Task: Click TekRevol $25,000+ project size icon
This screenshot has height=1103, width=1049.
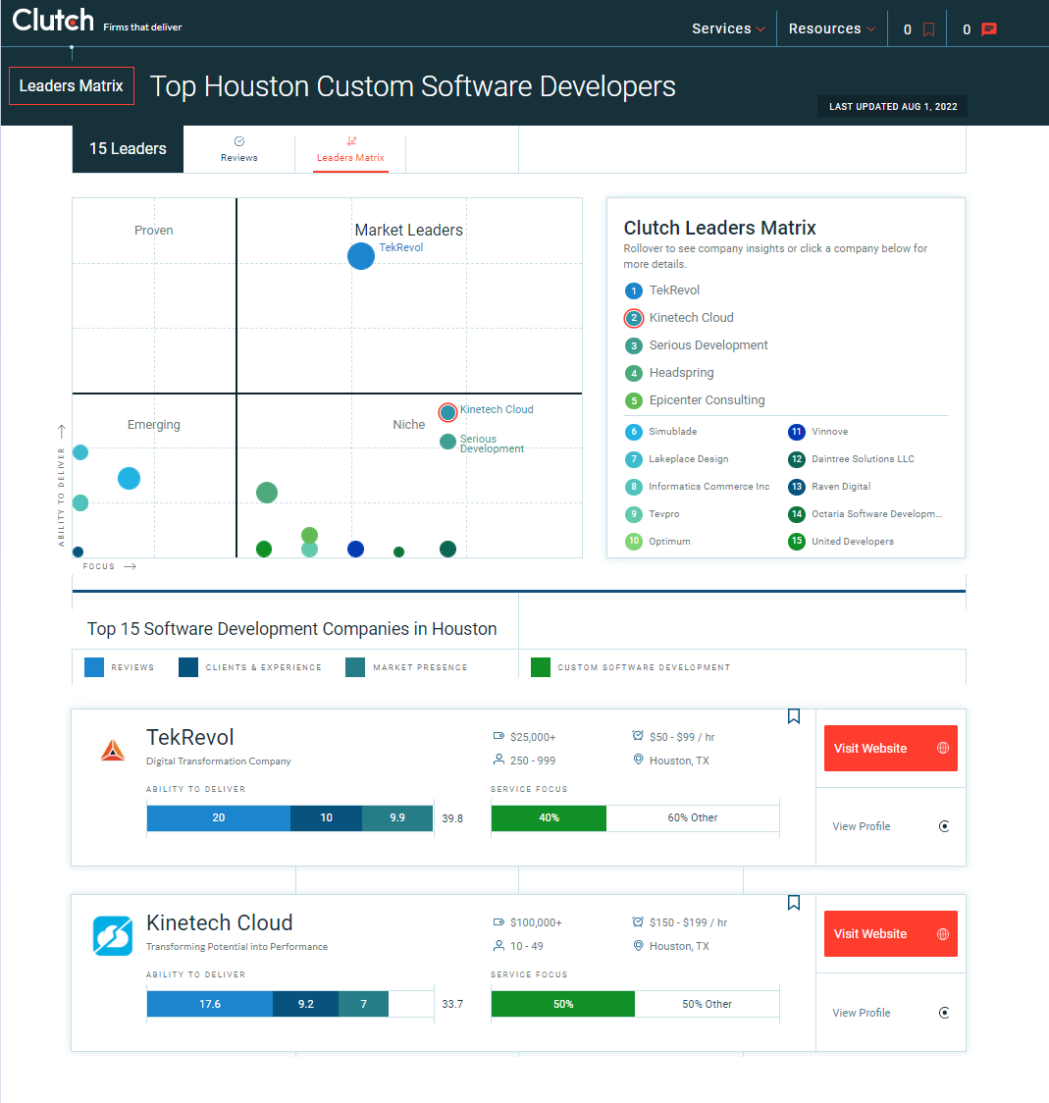Action: tap(498, 737)
